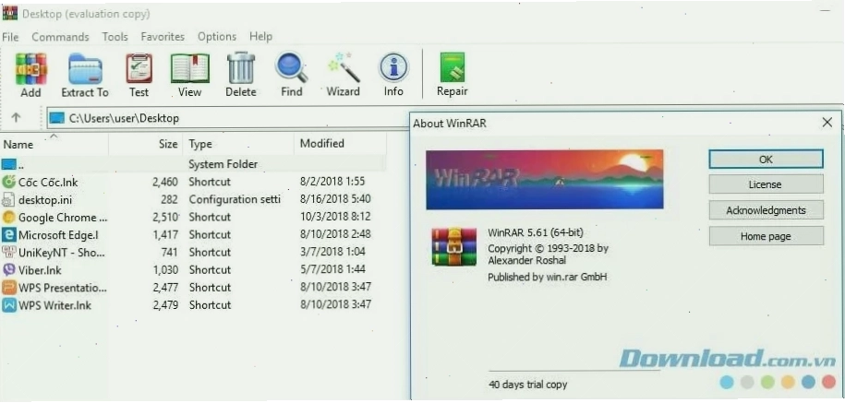
Task: Click the date "10/3/2018 8:12"
Action: pyautogui.click(x=335, y=217)
